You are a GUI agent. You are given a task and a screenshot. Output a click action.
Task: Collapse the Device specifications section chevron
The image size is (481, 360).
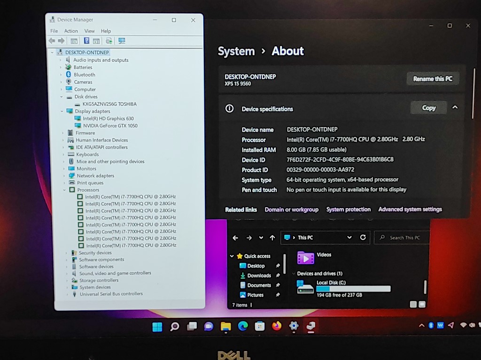coord(455,107)
